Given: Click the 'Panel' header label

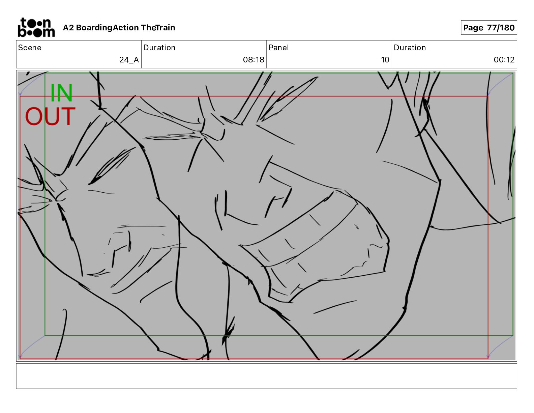Looking at the screenshot, I should pyautogui.click(x=279, y=48).
